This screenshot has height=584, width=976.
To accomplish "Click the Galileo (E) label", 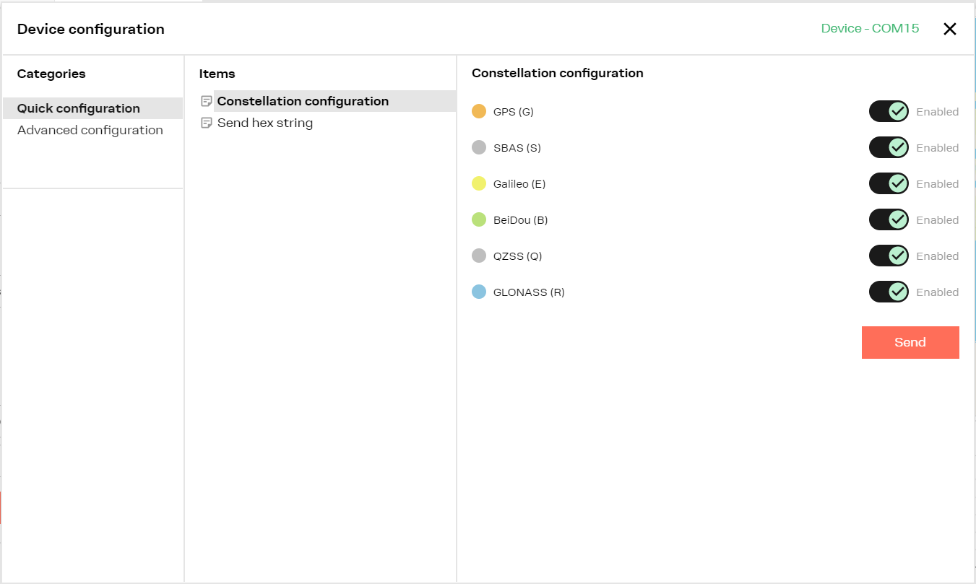I will pos(519,184).
